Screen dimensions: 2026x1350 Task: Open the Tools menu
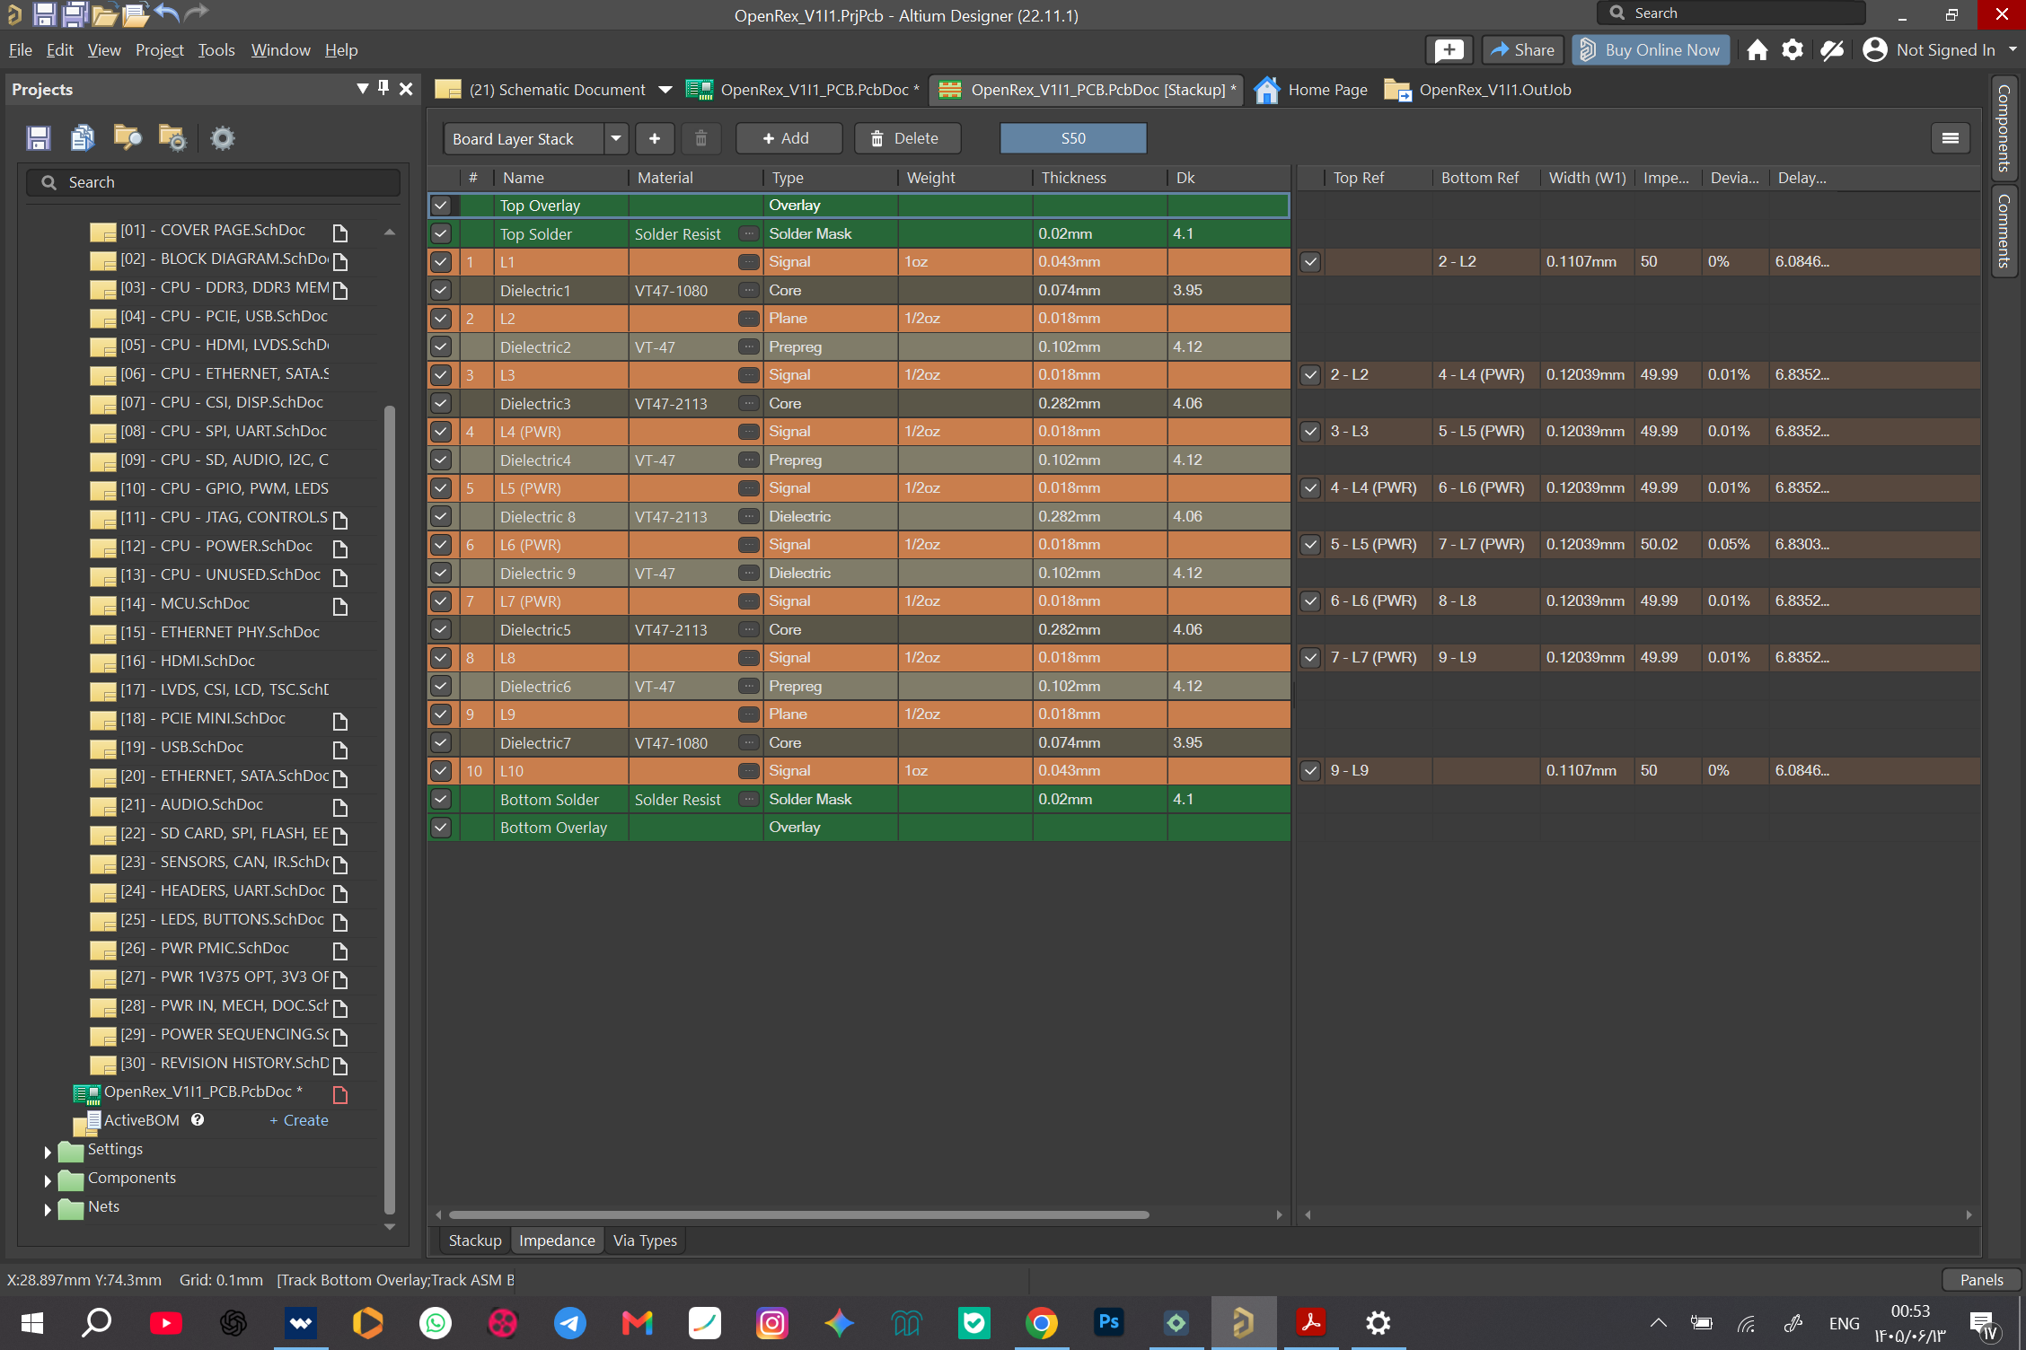216,50
